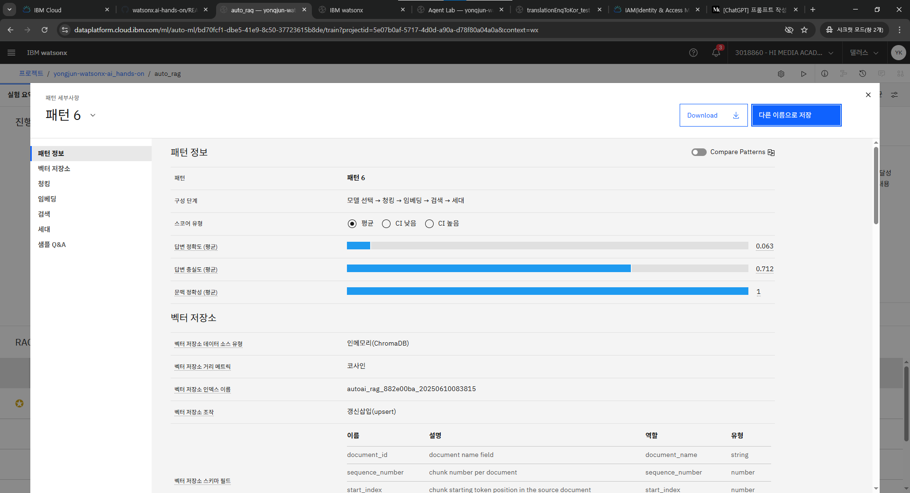Screen dimensions: 910x493
Task: Jump to 임베딩 section in sidebar
Action: coord(91,199)
